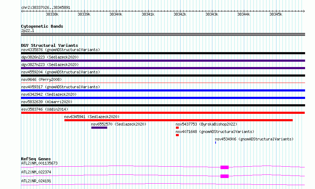This screenshot has width=315, height=189.
Task: Click the Cytogenetic Bands track heading
Action: [x=42, y=26]
